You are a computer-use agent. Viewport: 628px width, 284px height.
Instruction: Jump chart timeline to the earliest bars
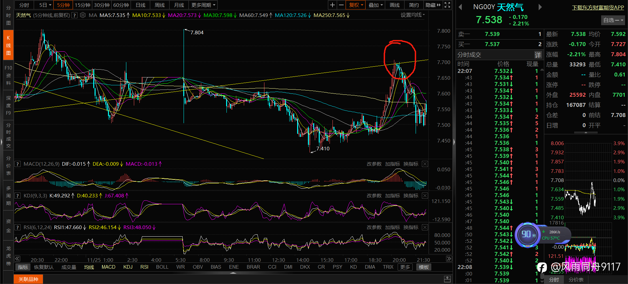(17, 259)
